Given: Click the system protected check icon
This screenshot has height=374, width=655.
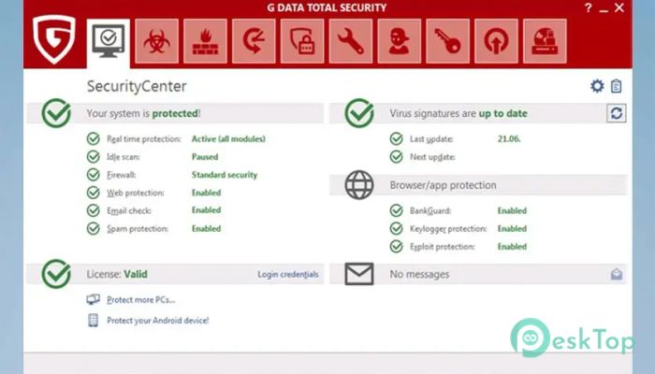Looking at the screenshot, I should [x=56, y=113].
